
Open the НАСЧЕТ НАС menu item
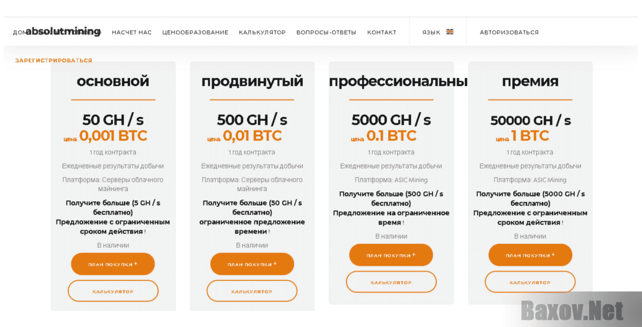point(132,32)
